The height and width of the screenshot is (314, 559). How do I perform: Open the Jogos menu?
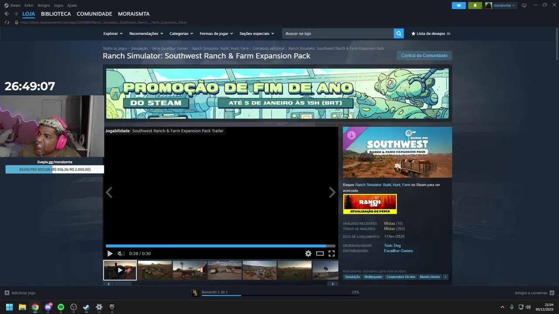click(x=59, y=5)
